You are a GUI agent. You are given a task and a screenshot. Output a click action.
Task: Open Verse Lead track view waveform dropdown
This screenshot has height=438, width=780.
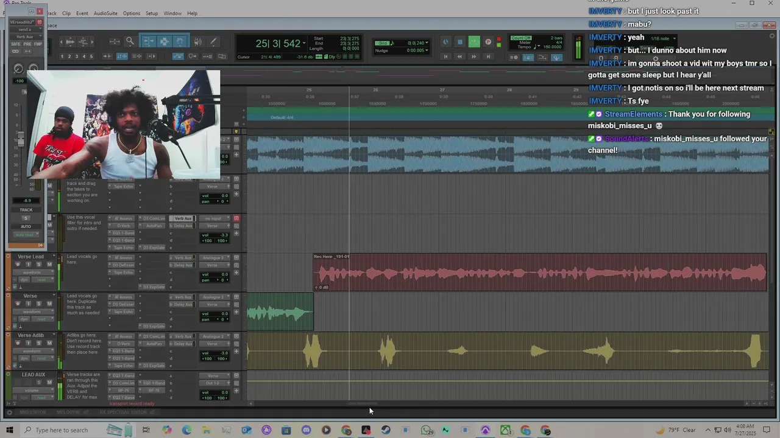(x=34, y=273)
